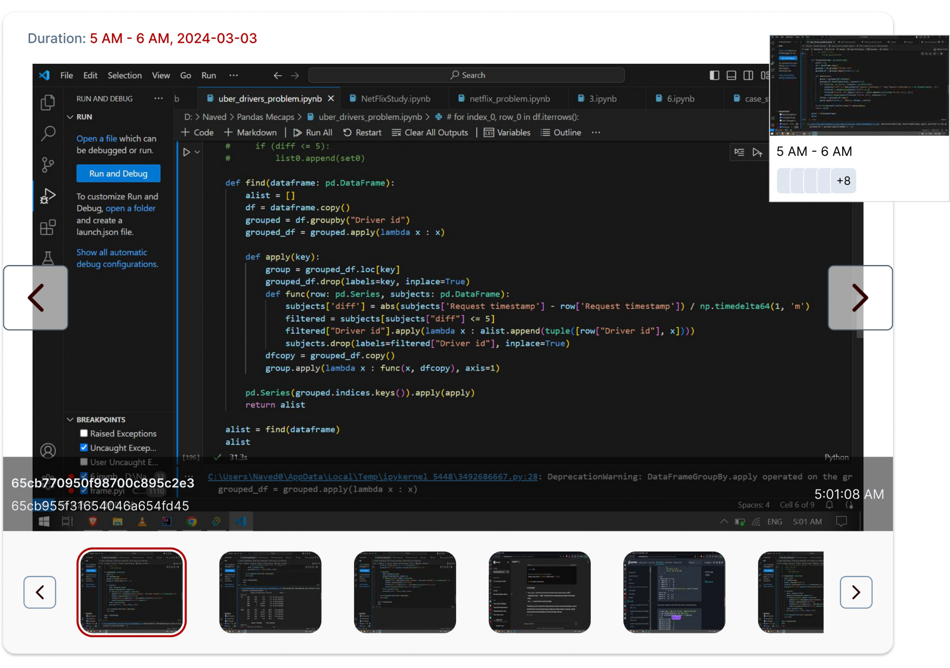Open Brave browser from taskbar
The height and width of the screenshot is (668, 950).
93,522
